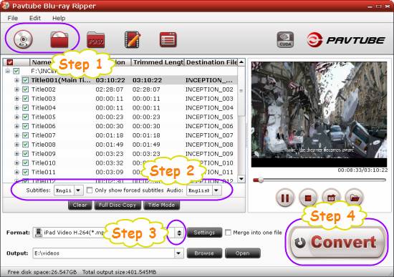Check Merge into one file
Screen dimensions: 394x277
[228, 233]
